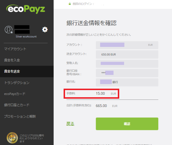Click the 手数料 label
172x145 pixels.
click(71, 94)
